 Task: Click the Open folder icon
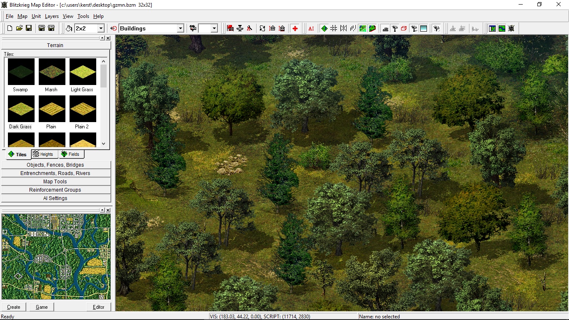[19, 28]
